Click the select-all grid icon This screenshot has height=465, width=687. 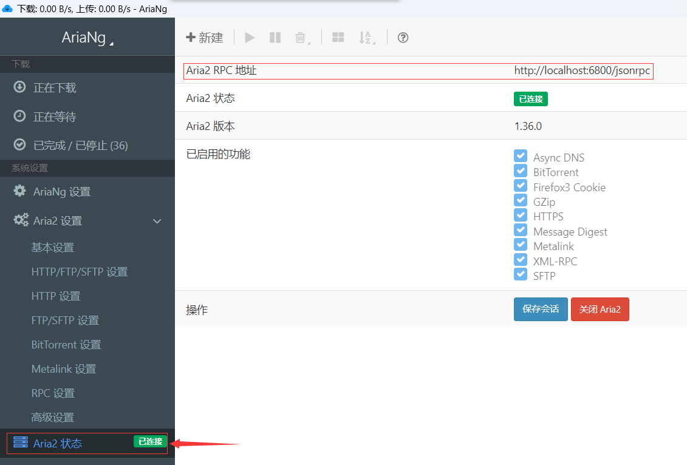tap(338, 38)
